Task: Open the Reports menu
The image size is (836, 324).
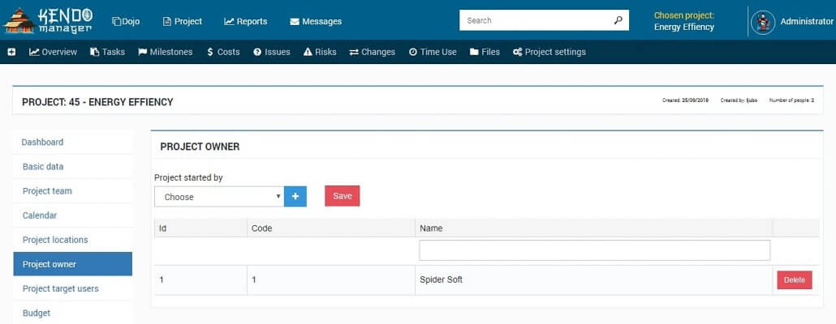Action: pyautogui.click(x=245, y=21)
